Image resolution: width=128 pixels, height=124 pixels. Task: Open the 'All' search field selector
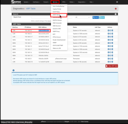click(x=82, y=17)
